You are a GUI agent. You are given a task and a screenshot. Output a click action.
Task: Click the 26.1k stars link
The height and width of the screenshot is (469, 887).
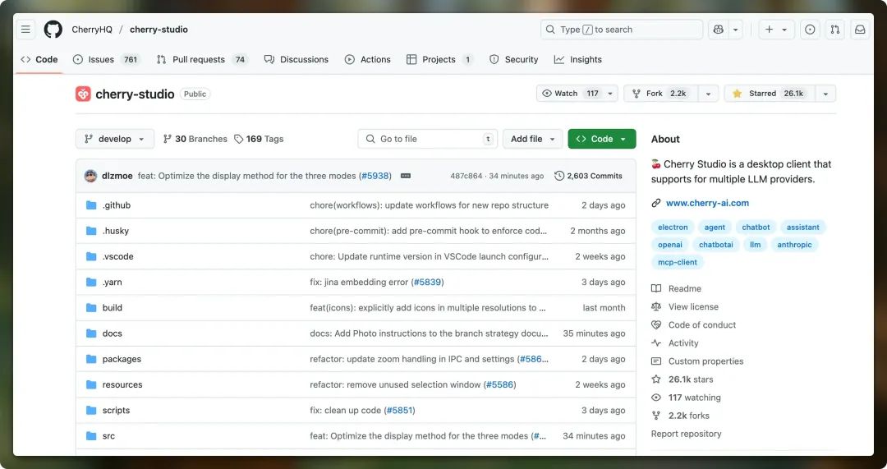(691, 379)
